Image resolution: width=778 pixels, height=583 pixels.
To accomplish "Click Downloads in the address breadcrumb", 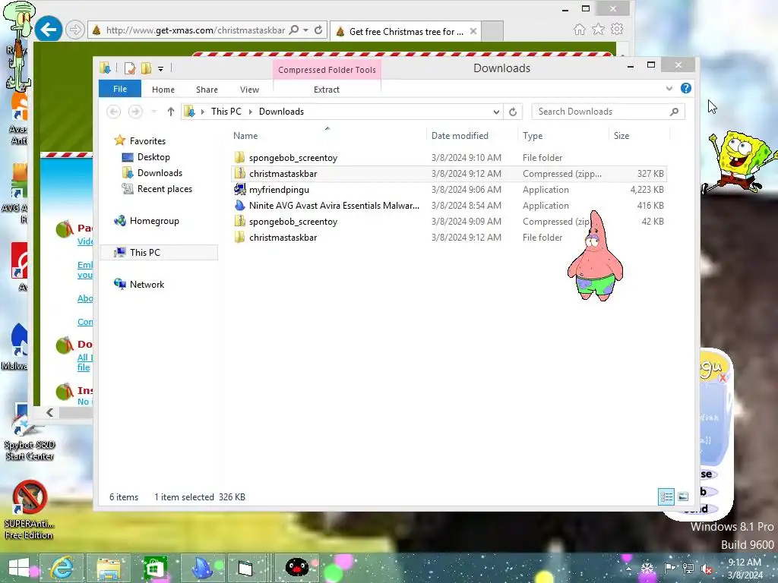I will click(281, 112).
